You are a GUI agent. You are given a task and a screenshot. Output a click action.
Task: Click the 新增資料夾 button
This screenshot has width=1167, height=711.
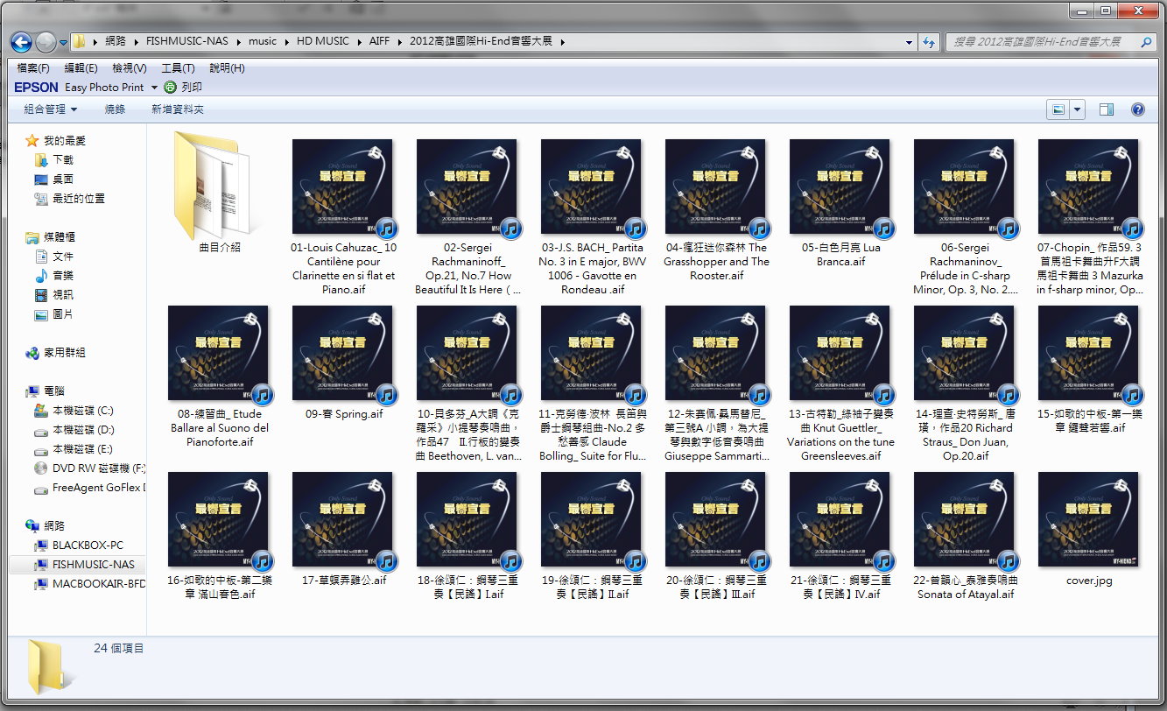pos(177,109)
